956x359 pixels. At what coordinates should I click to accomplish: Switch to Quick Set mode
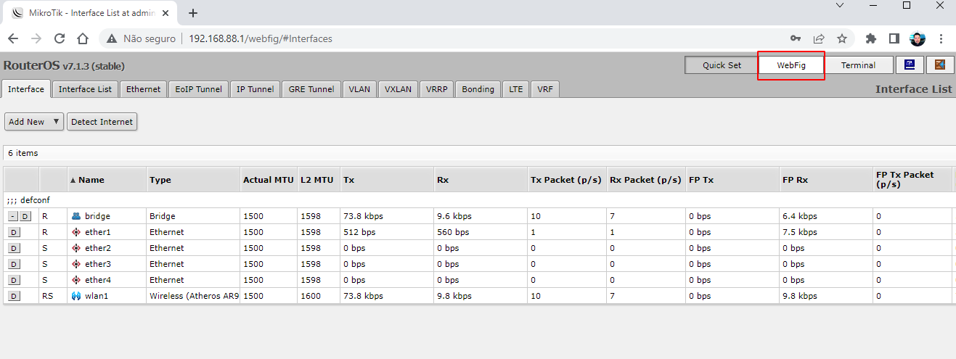[x=722, y=65]
